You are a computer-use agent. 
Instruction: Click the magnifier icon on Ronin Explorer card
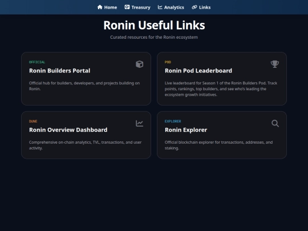(x=275, y=123)
